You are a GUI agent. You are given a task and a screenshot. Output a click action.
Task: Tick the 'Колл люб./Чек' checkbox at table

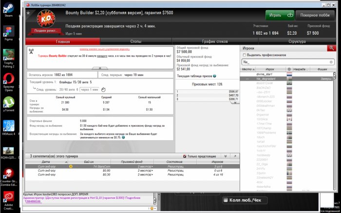pos(226,200)
